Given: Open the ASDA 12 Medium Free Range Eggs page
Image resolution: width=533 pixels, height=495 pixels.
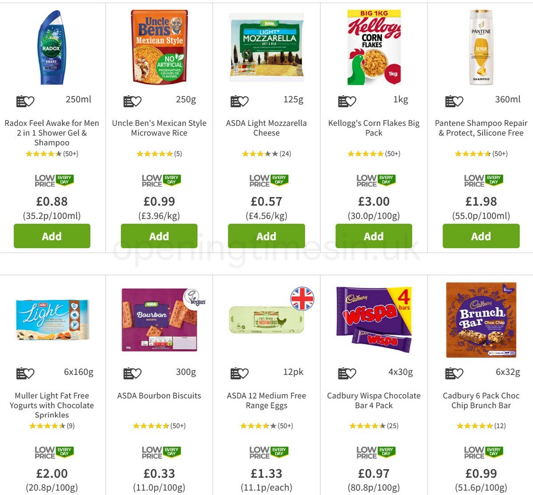Looking at the screenshot, I should pos(266,400).
